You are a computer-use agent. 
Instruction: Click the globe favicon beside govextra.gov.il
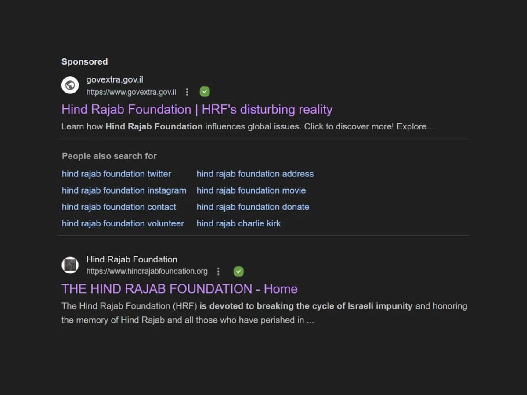70,85
